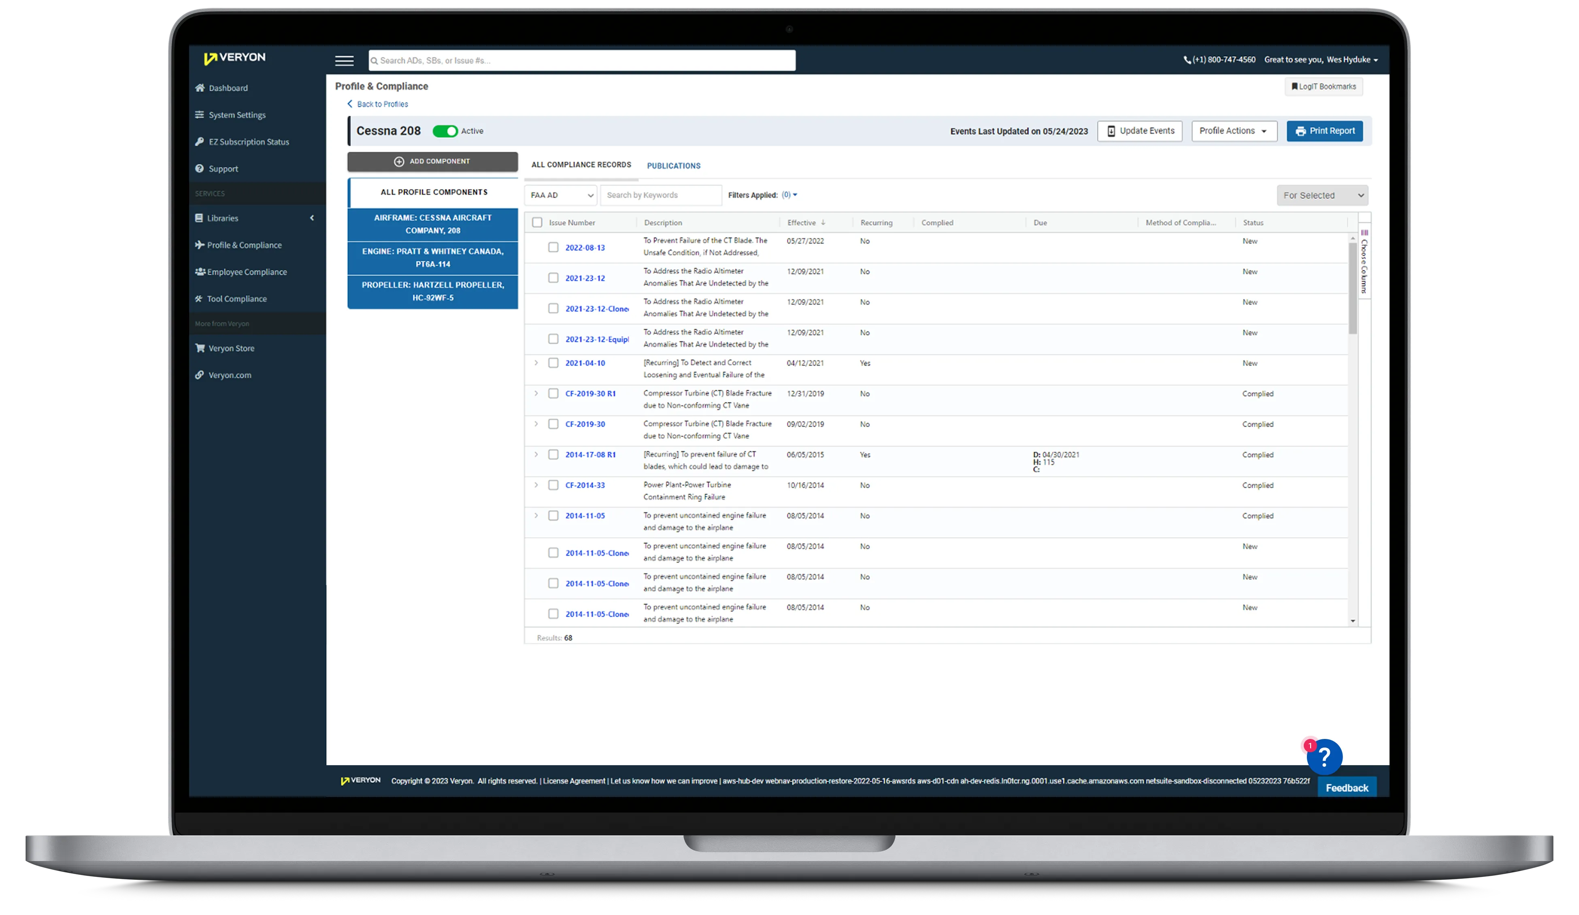
Task: Expand row 2021-04-10 details
Action: pyautogui.click(x=536, y=363)
